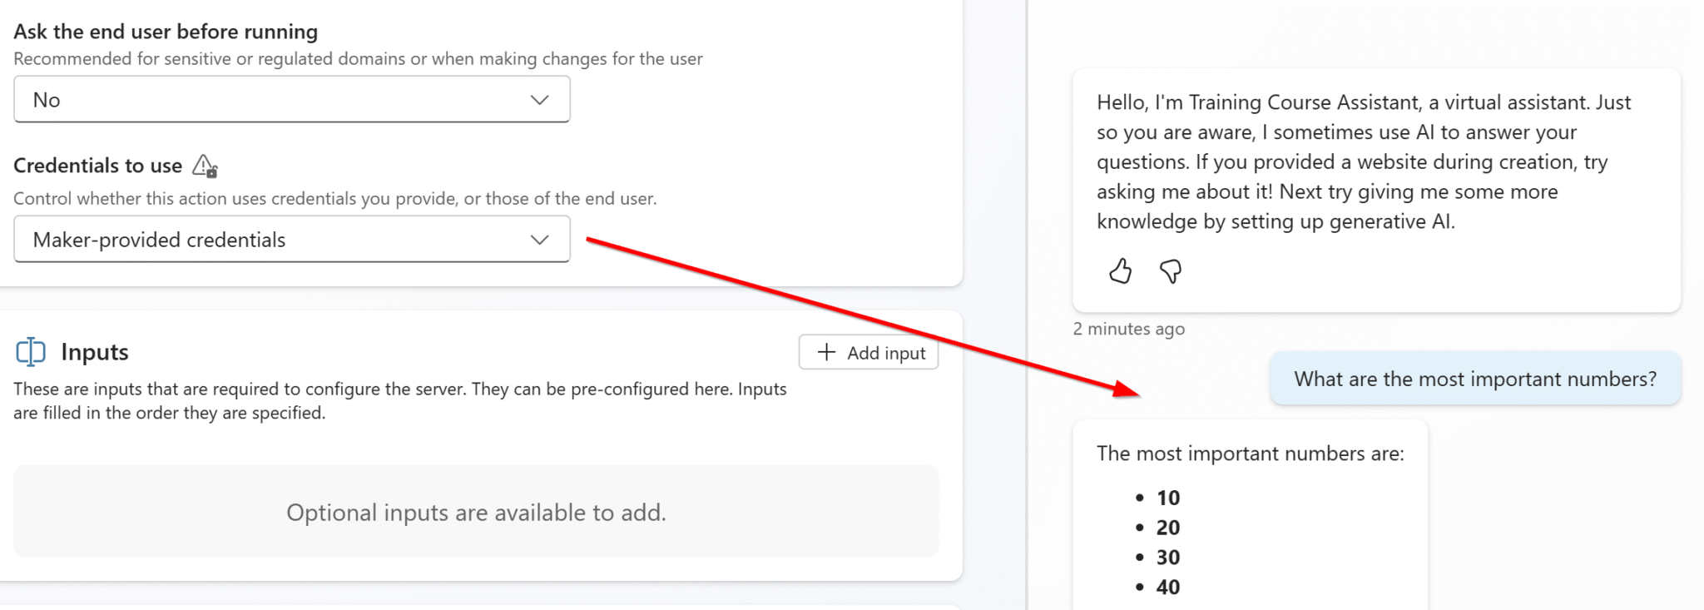Click the thumbs down icon on the greeting
This screenshot has height=610, width=1704.
(x=1170, y=271)
